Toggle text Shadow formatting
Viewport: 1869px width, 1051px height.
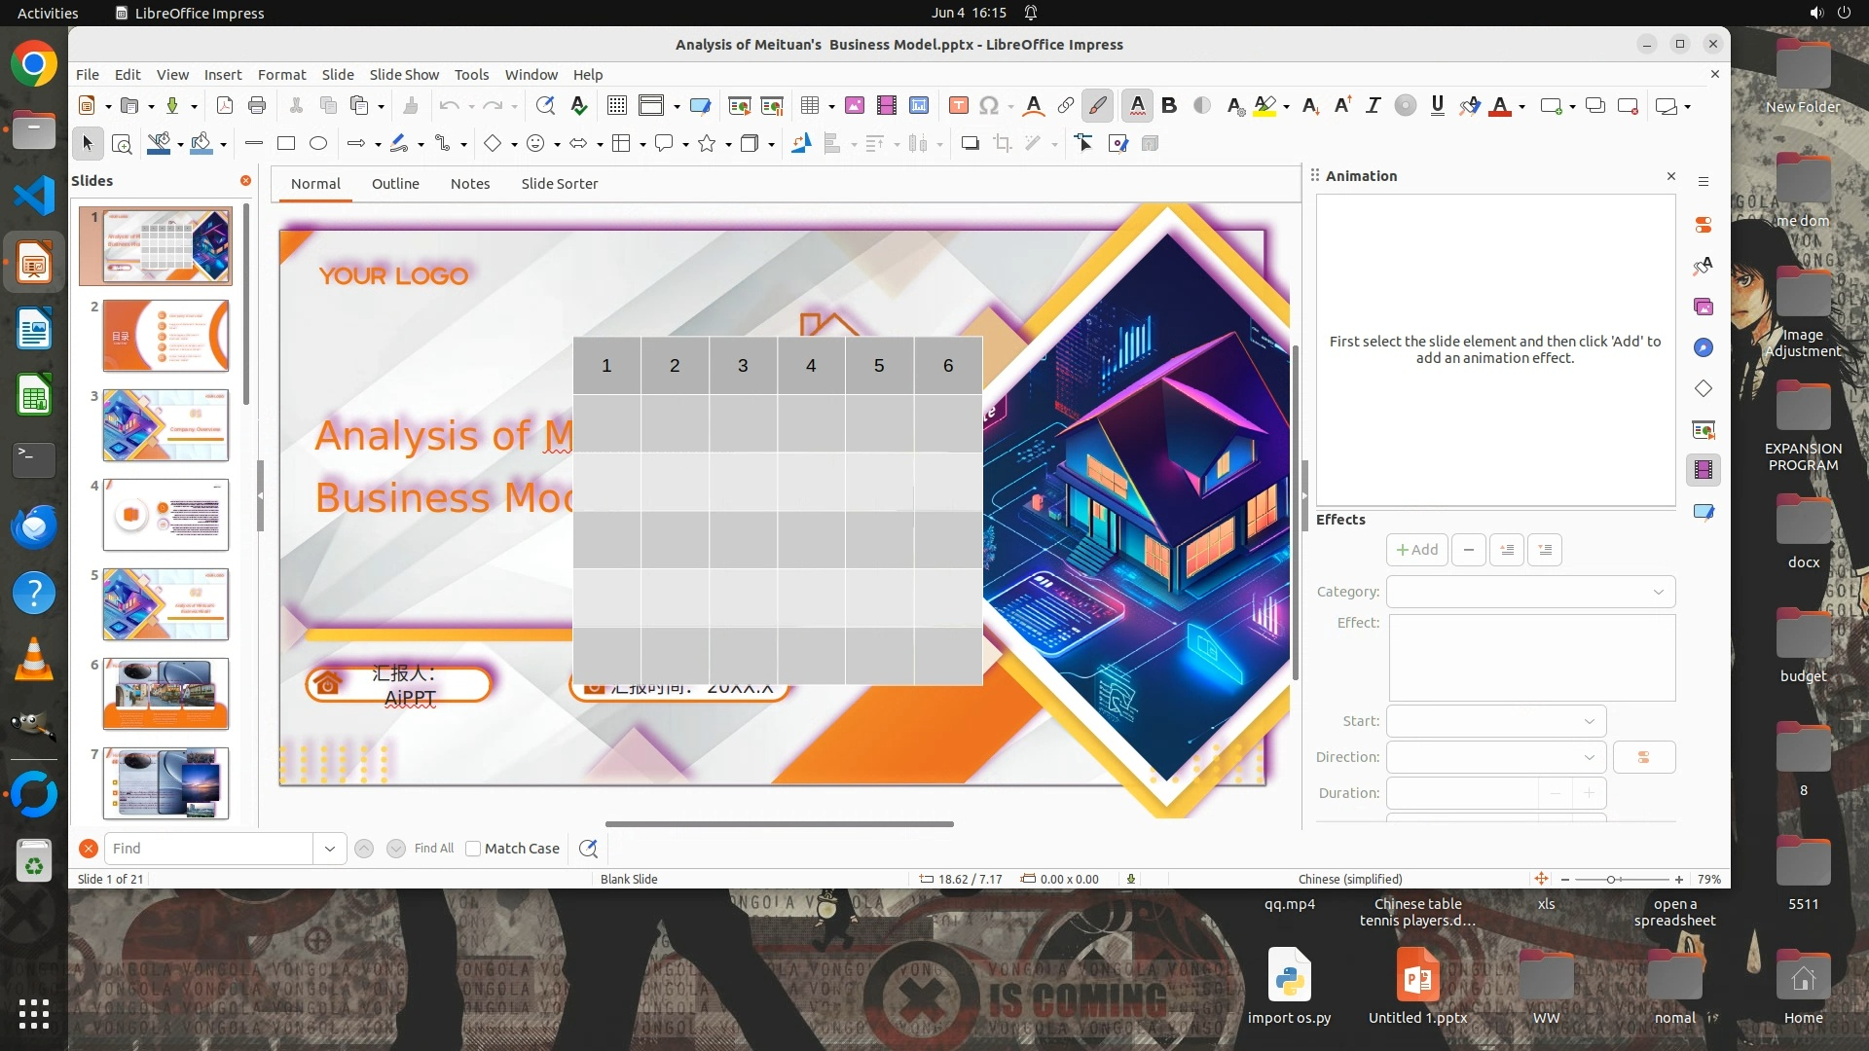(x=1202, y=106)
